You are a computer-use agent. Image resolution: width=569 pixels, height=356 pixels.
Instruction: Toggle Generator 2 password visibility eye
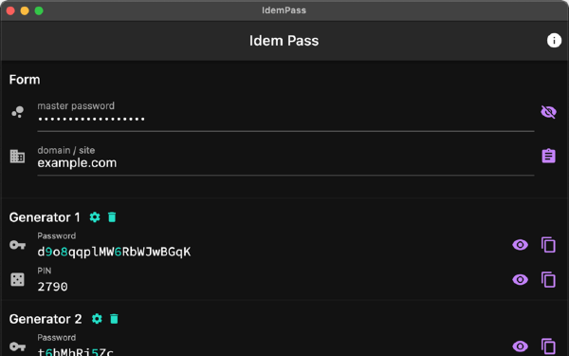[520, 347]
